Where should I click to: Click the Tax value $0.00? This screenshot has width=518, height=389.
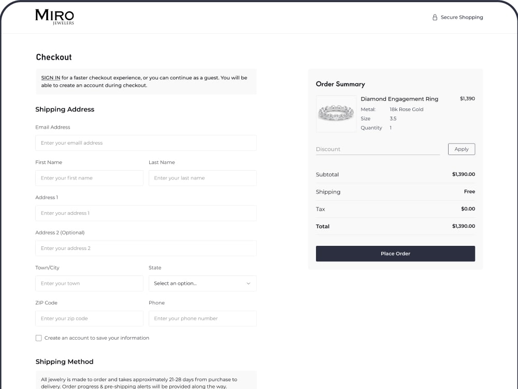point(468,209)
